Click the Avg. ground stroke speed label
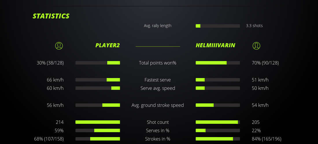Viewport: 318px width, 144px height. (158, 105)
